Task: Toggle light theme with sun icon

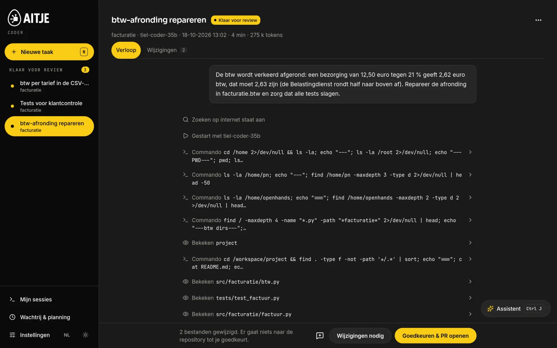Action: click(x=85, y=335)
